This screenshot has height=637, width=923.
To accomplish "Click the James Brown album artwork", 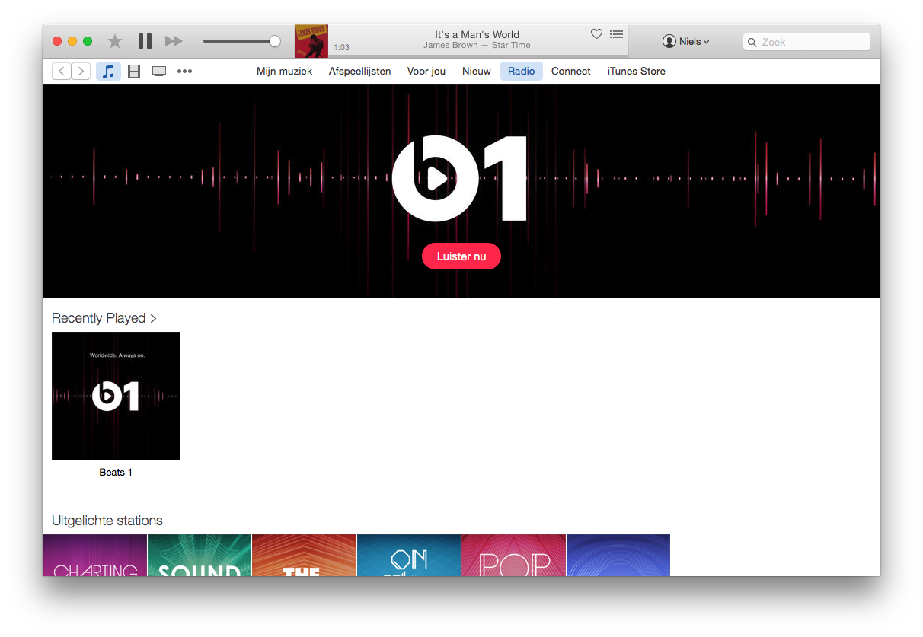I will (x=311, y=41).
